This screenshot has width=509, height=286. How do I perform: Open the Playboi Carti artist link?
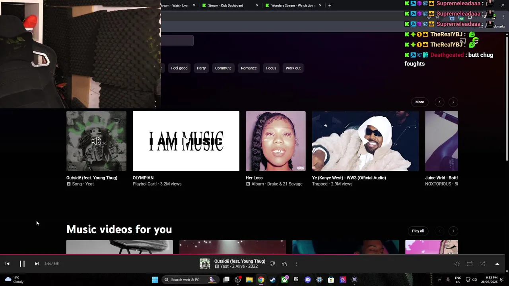click(x=145, y=184)
